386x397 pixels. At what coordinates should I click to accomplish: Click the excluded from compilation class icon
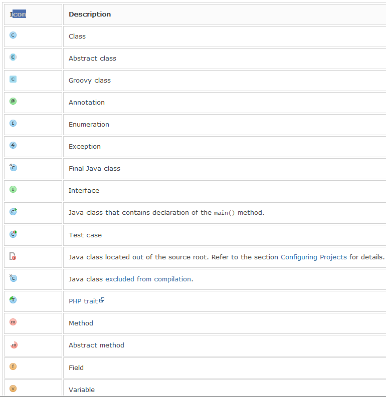tap(13, 278)
